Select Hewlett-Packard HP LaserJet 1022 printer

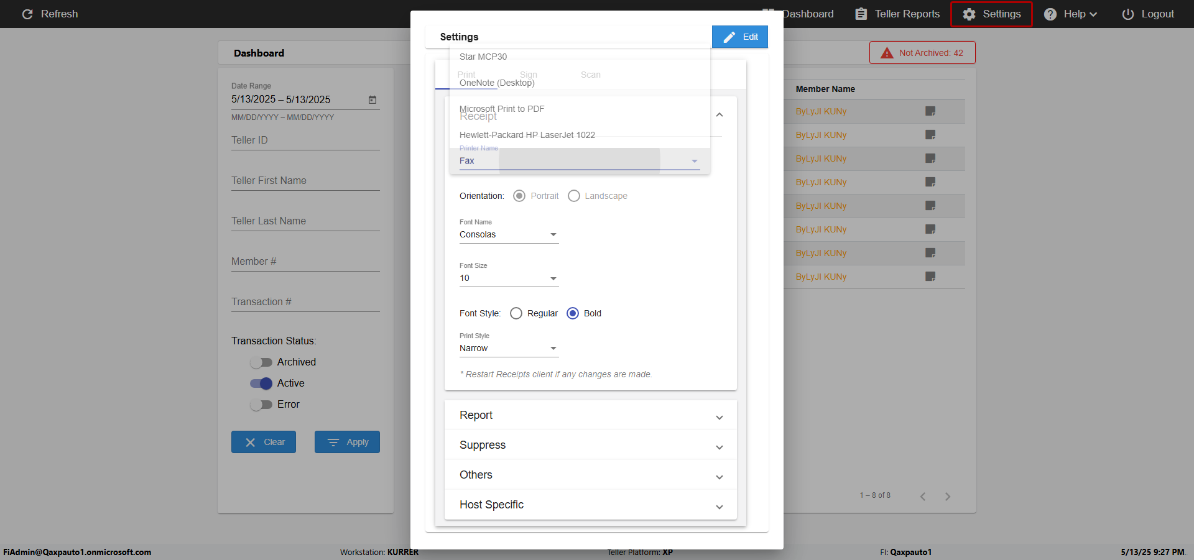click(580, 135)
